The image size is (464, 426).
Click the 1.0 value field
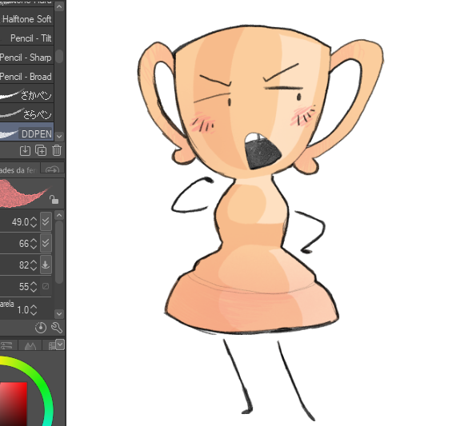(x=22, y=310)
